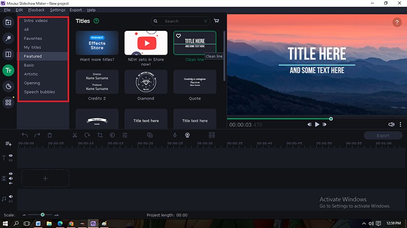The image size is (407, 228).
Task: Open the store shopping cart icon
Action: (217, 21)
